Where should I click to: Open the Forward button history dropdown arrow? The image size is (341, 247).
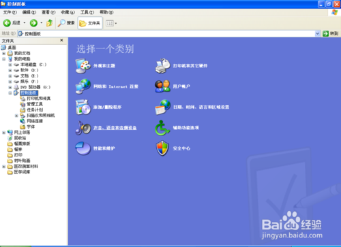[x=42, y=23]
